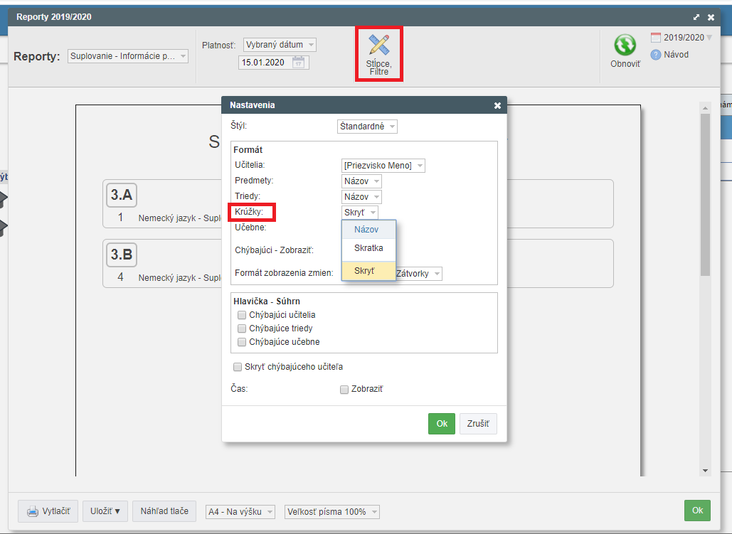Viewport: 732px width, 534px height.
Task: Expand the Učitelia format dropdown
Action: (383, 166)
